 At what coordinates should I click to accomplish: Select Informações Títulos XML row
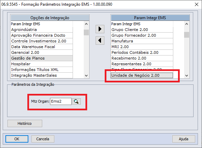point(42,70)
